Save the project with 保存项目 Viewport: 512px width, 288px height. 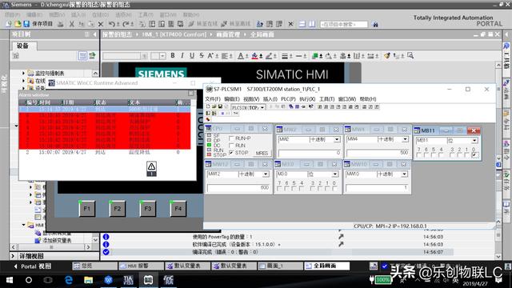click(x=38, y=24)
